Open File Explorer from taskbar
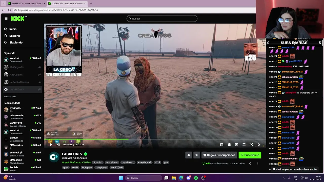This screenshot has height=182, width=324. click(174, 178)
